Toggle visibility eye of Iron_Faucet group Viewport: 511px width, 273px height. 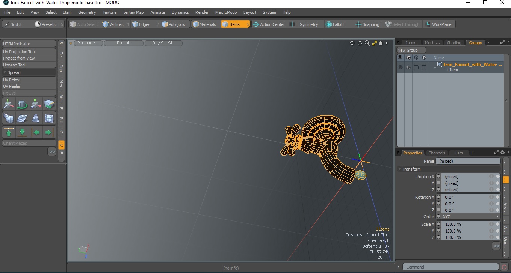[400, 67]
